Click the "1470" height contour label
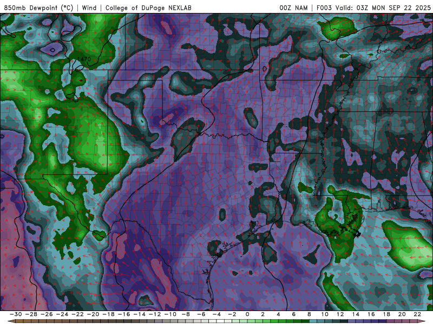 coord(84,59)
